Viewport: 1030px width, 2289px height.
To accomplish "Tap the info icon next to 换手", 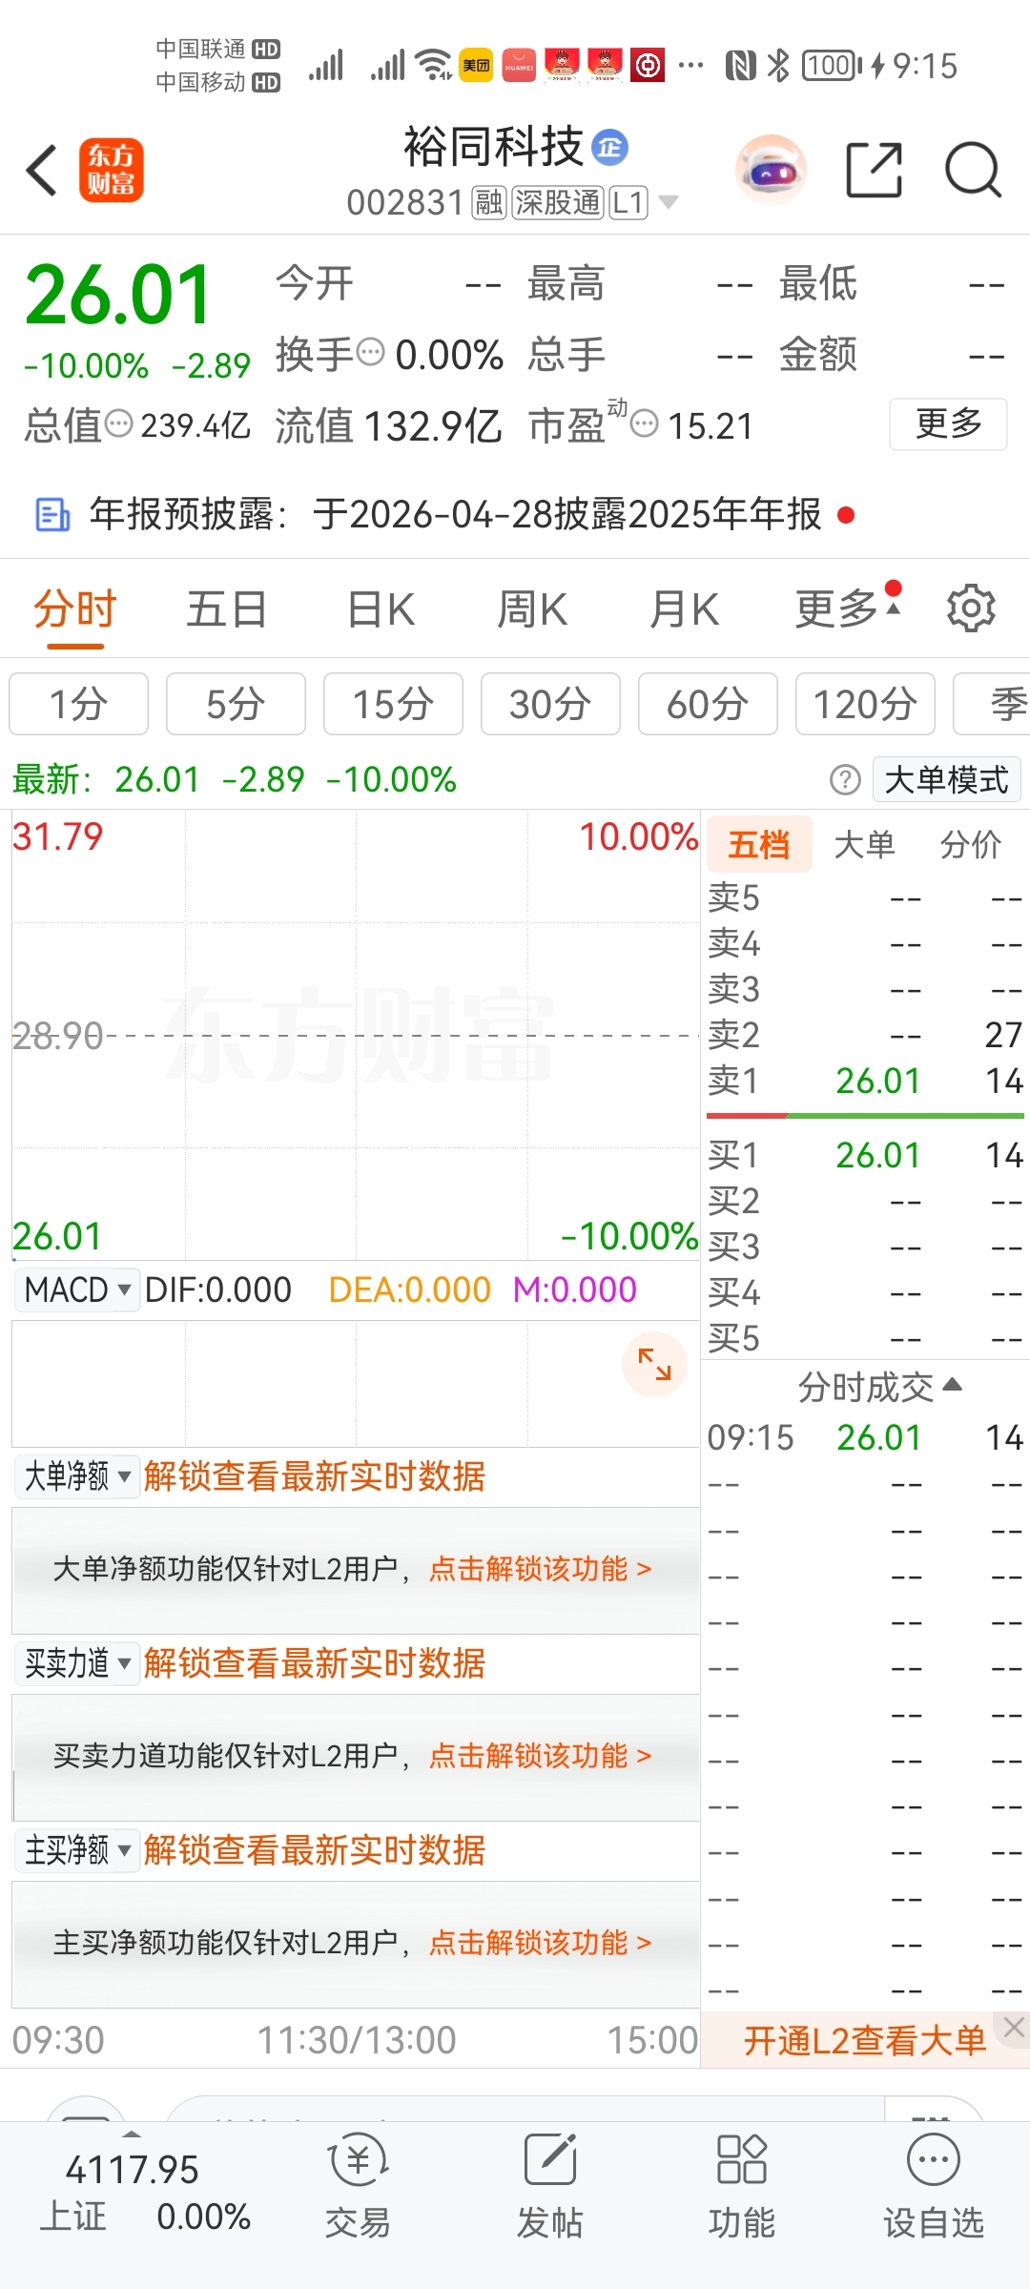I will (x=371, y=352).
